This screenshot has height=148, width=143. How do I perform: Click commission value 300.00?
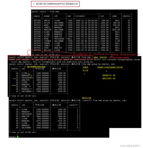click(x=116, y=23)
